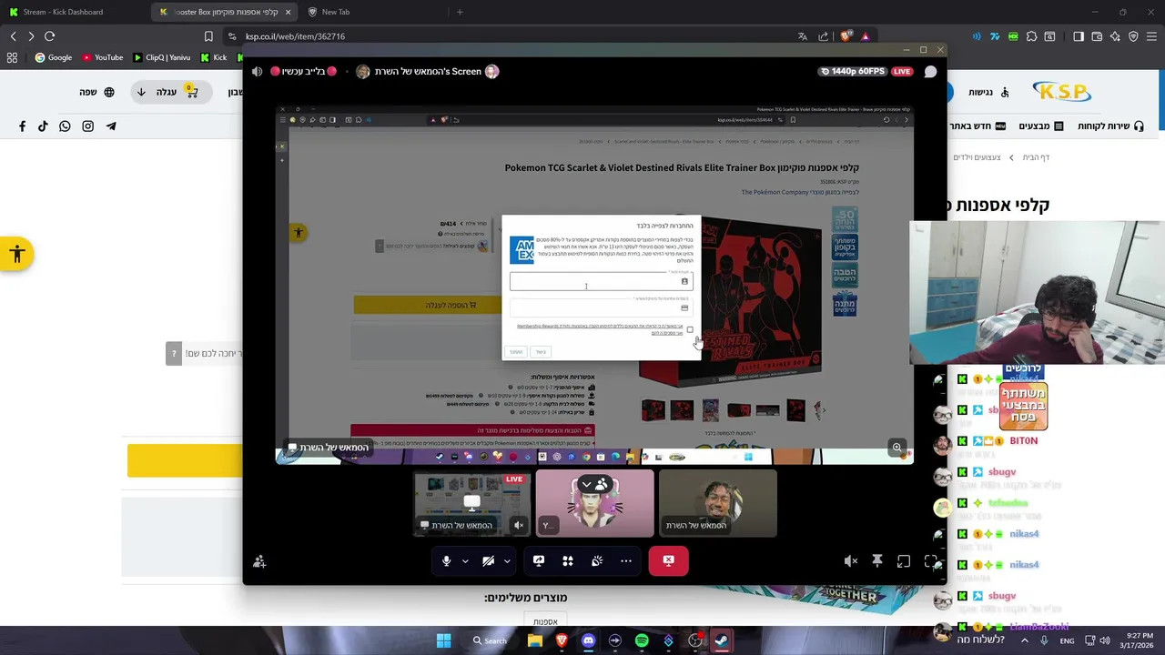Image resolution: width=1165 pixels, height=655 pixels.
Task: Click the speaker icon in stream header
Action: (x=257, y=71)
